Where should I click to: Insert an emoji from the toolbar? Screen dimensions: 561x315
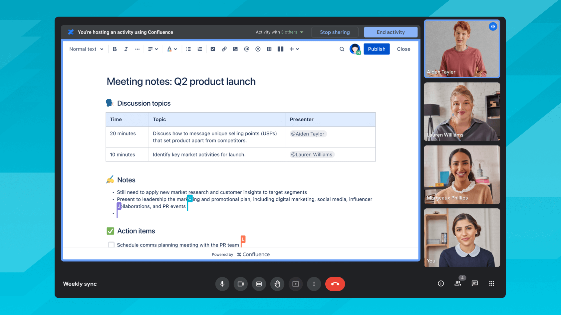[x=258, y=49]
